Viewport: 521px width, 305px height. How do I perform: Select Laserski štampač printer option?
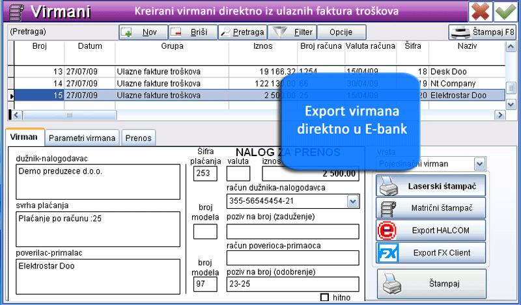pos(431,185)
